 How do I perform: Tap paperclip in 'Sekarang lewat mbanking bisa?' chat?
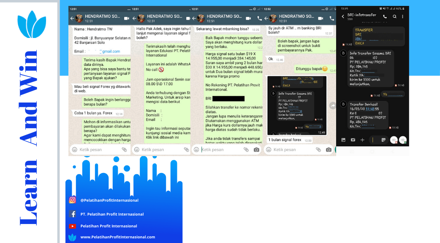click(x=246, y=150)
